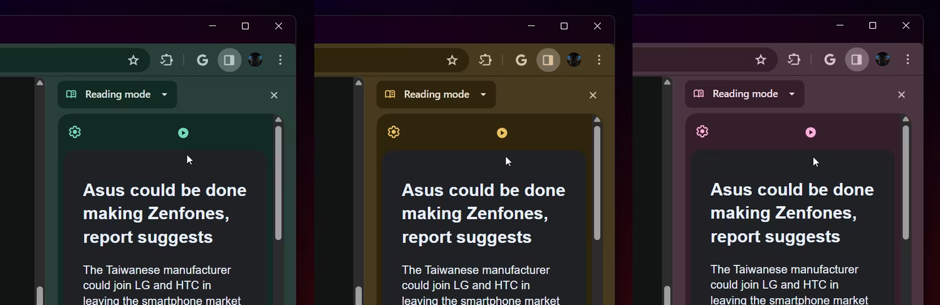Bookmark the page in the green window
Screen dimensions: 940x305
tap(133, 60)
